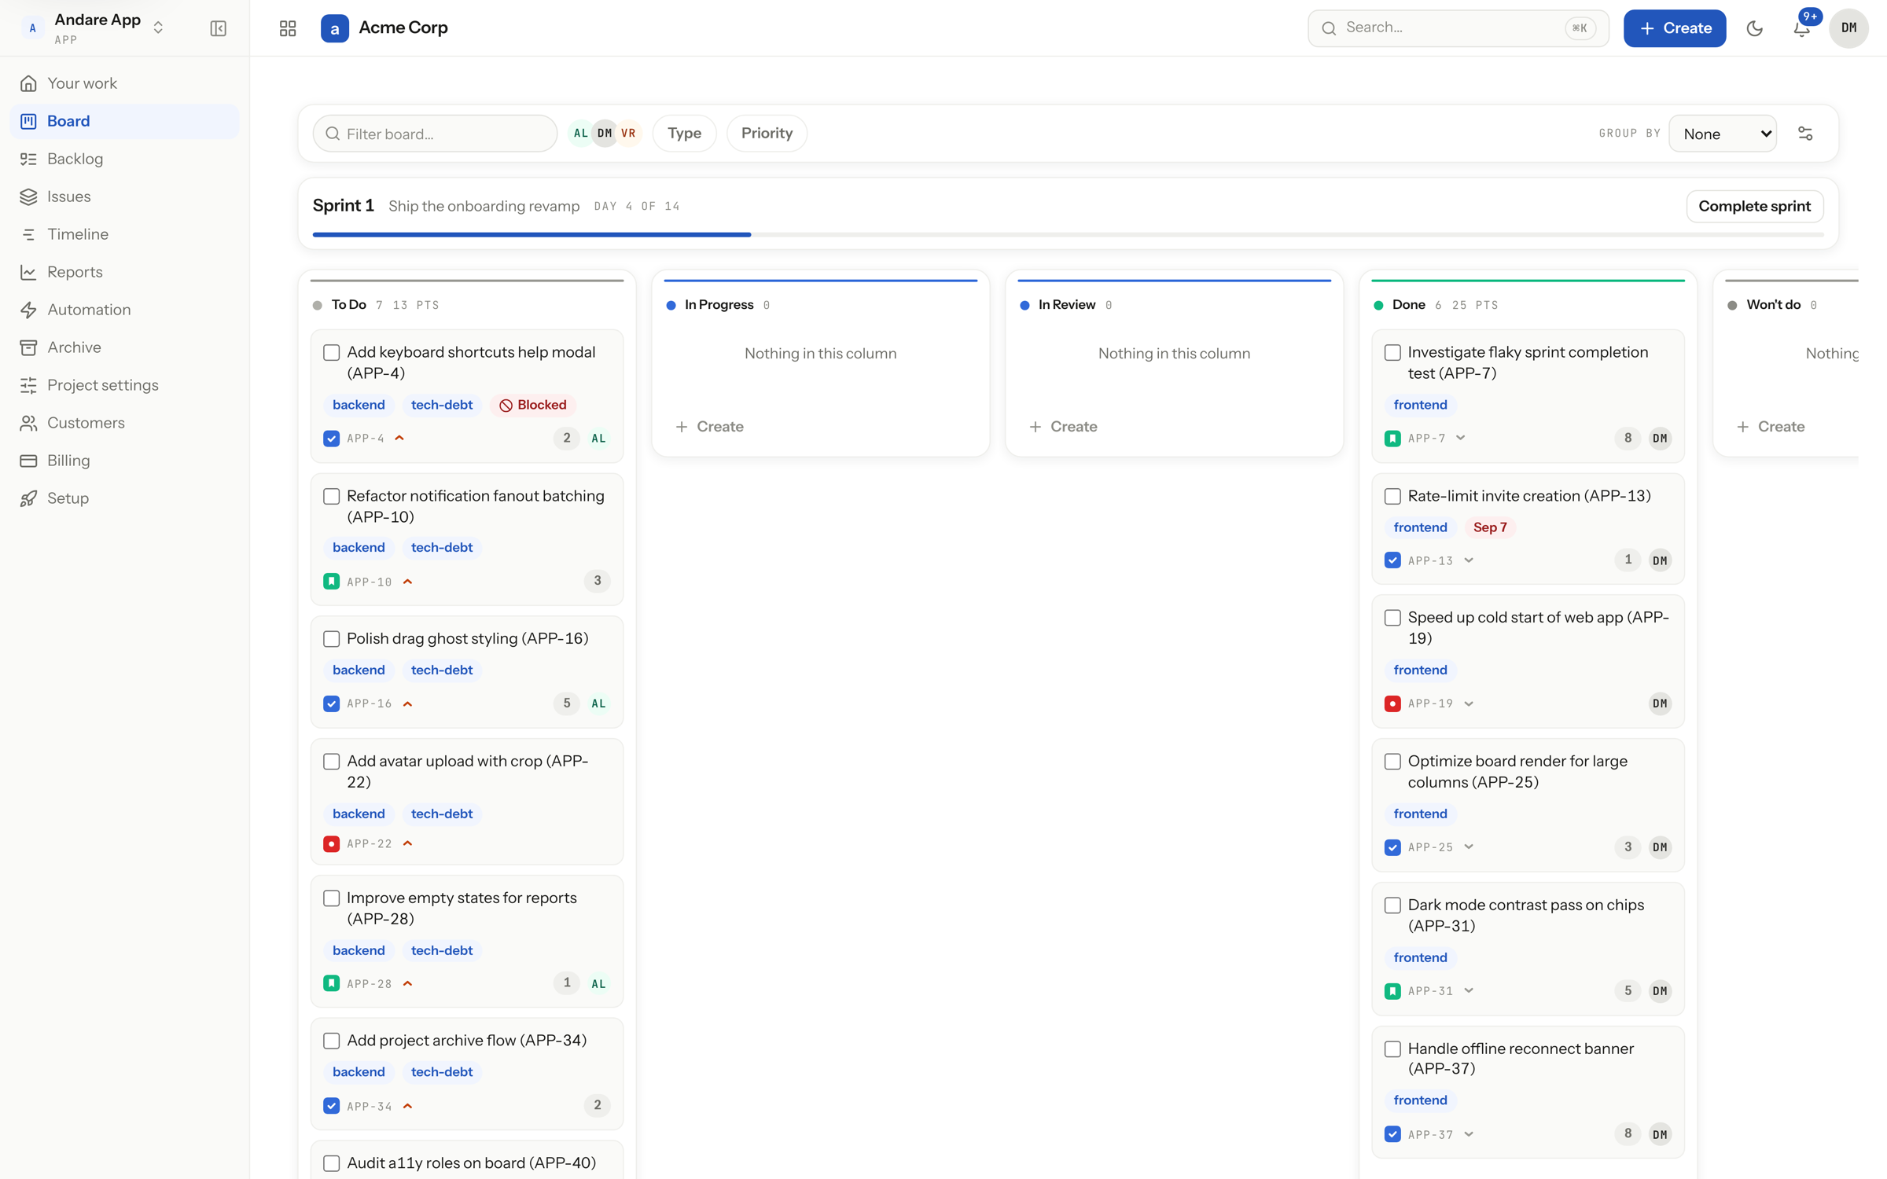Screen dimensions: 1887x1179
Task: Expand low priority chevron on APP-13
Action: click(x=1468, y=561)
